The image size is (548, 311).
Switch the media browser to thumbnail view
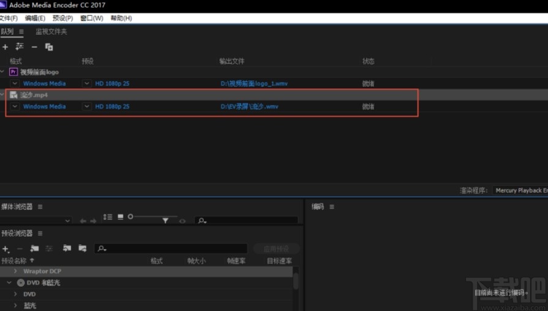121,217
